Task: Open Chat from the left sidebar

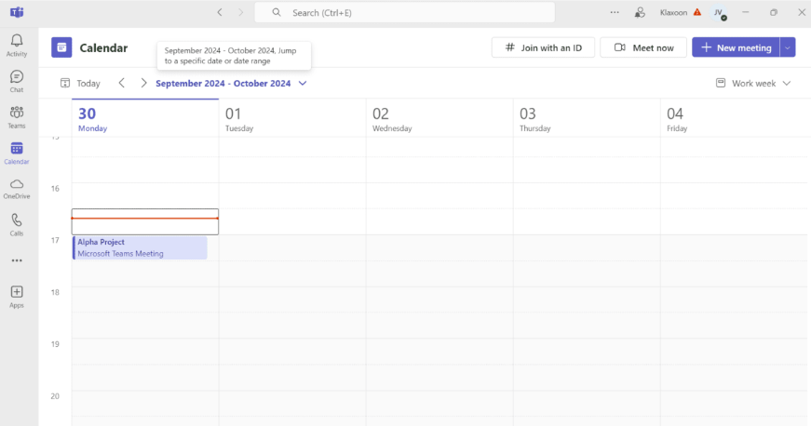Action: coord(17,81)
